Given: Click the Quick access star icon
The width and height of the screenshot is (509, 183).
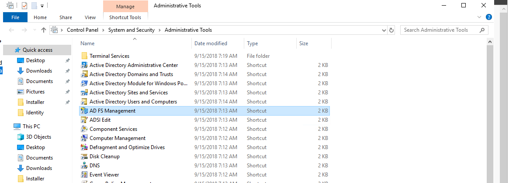Looking at the screenshot, I should tap(17, 50).
